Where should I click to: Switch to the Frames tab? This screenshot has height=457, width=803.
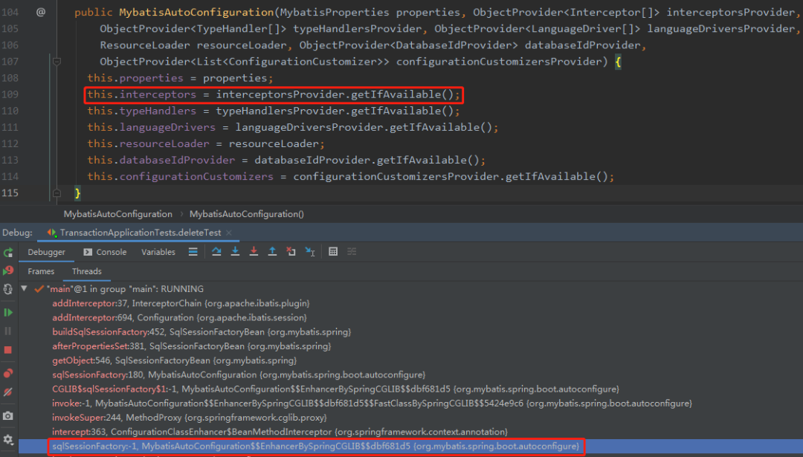click(x=41, y=271)
